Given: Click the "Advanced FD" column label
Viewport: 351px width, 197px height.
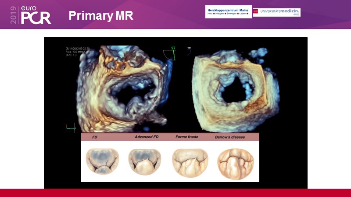Looking at the screenshot, I should click(x=146, y=137).
